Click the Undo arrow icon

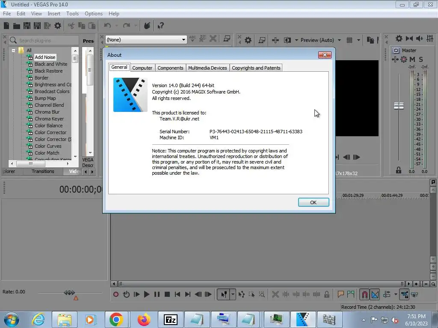pos(107,26)
